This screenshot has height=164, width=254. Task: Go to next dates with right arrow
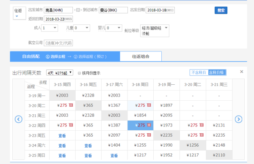pos(238,119)
